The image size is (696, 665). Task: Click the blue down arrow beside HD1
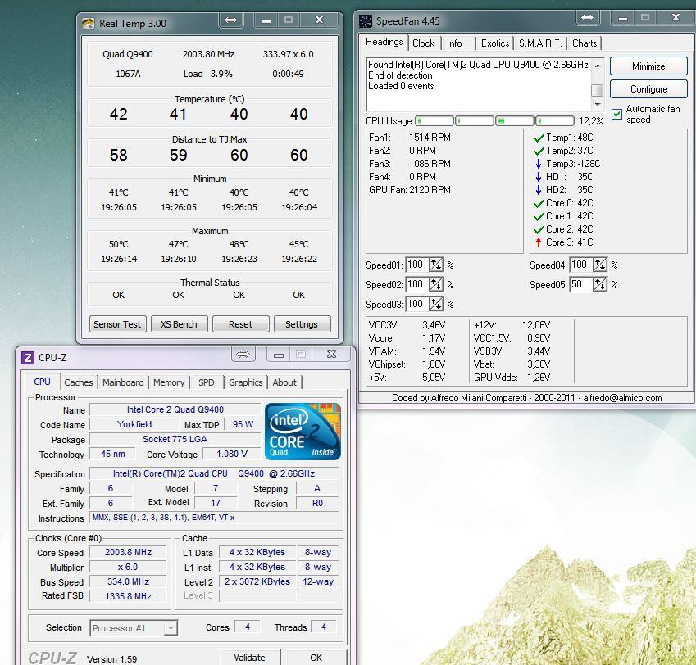(x=539, y=177)
